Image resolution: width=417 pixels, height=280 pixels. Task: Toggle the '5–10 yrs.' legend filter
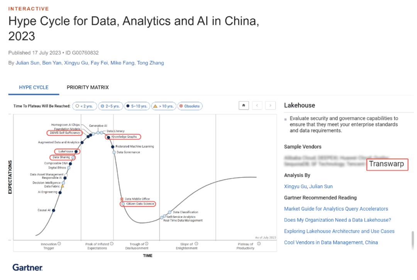[x=137, y=106]
